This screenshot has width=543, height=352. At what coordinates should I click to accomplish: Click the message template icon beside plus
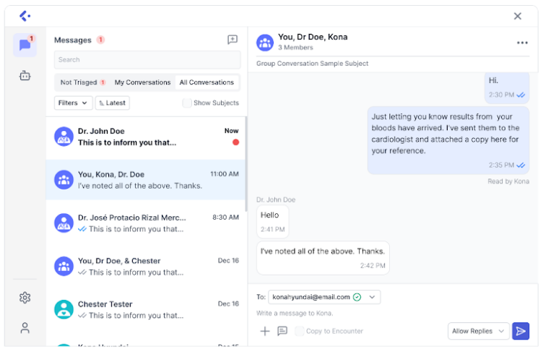tap(282, 331)
